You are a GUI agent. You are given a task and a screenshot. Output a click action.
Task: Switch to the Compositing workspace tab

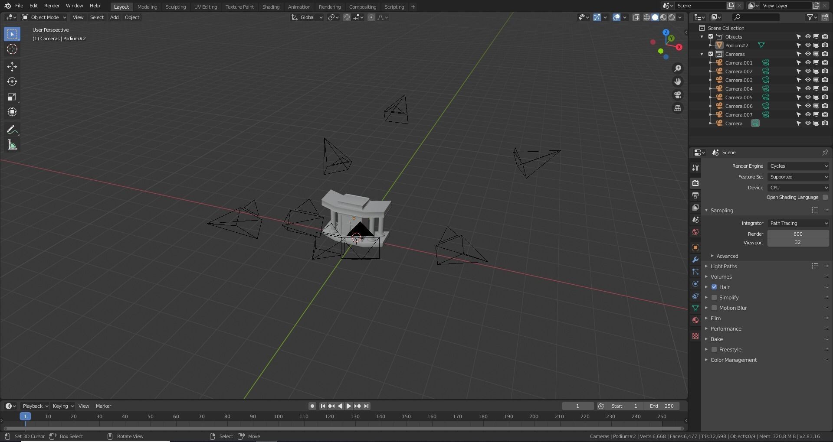click(363, 7)
